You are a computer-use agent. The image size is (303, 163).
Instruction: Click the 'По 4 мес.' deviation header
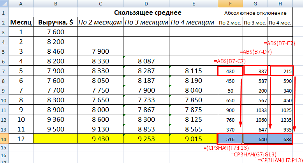(x=280, y=23)
